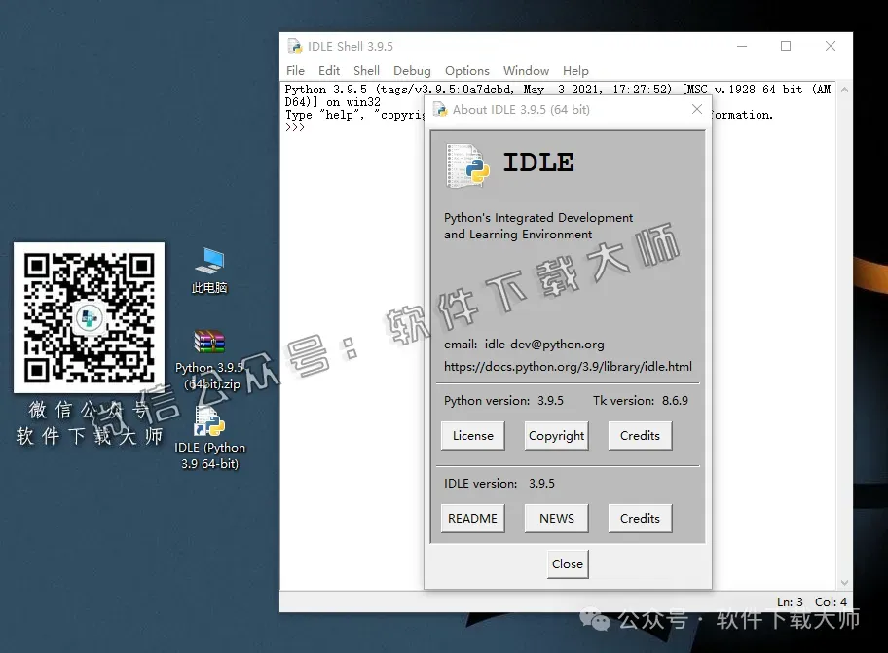Open the Debug menu

(x=412, y=71)
